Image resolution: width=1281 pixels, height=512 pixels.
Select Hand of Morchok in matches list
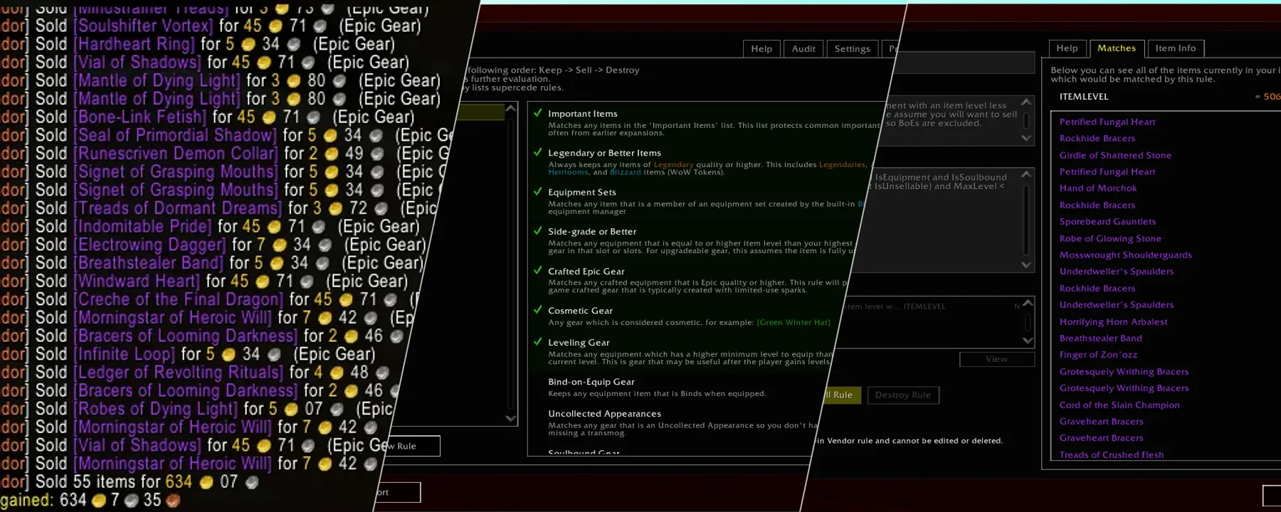coord(1098,188)
